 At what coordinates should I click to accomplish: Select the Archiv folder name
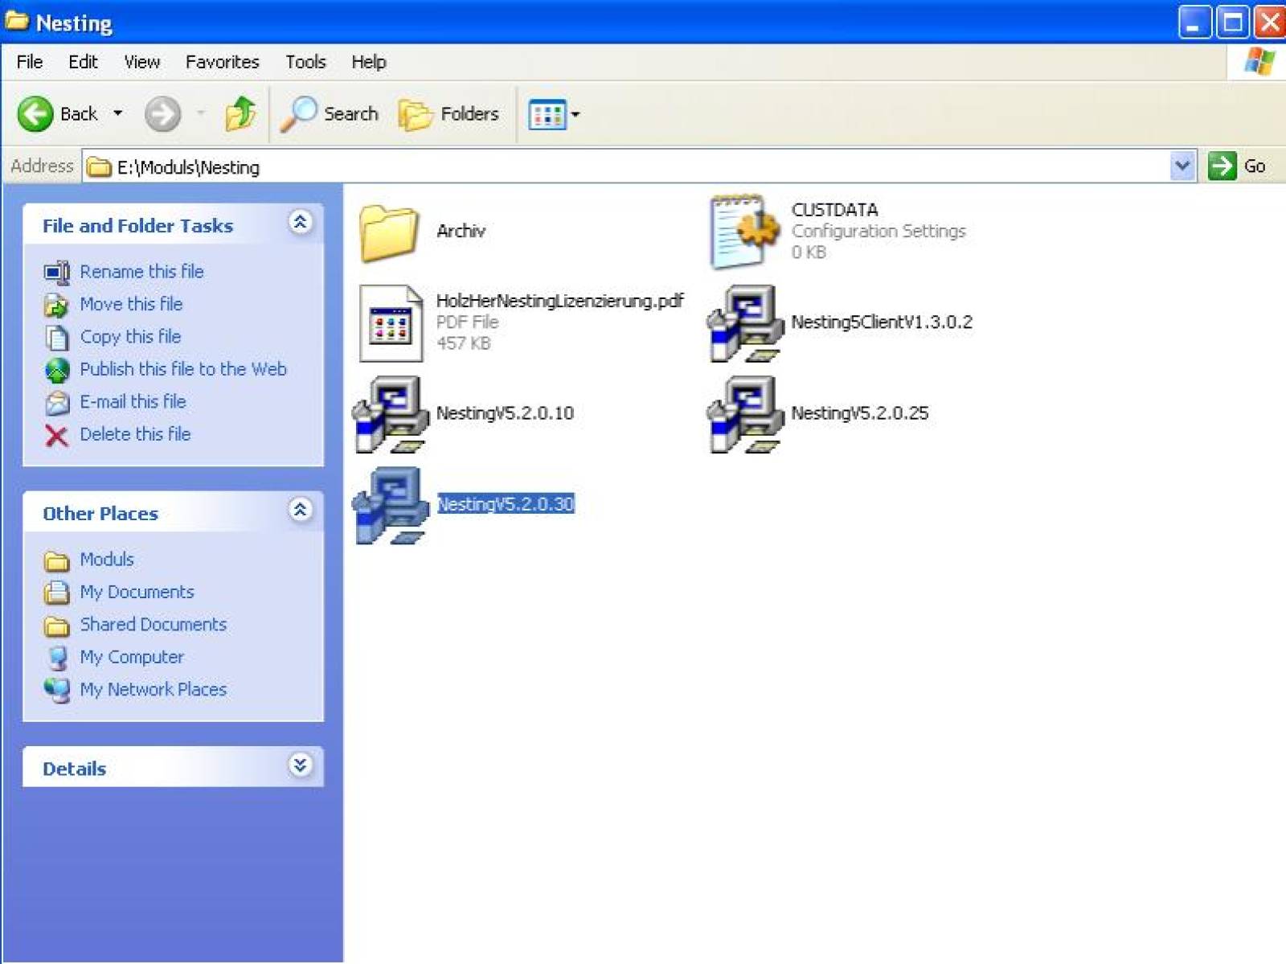461,232
